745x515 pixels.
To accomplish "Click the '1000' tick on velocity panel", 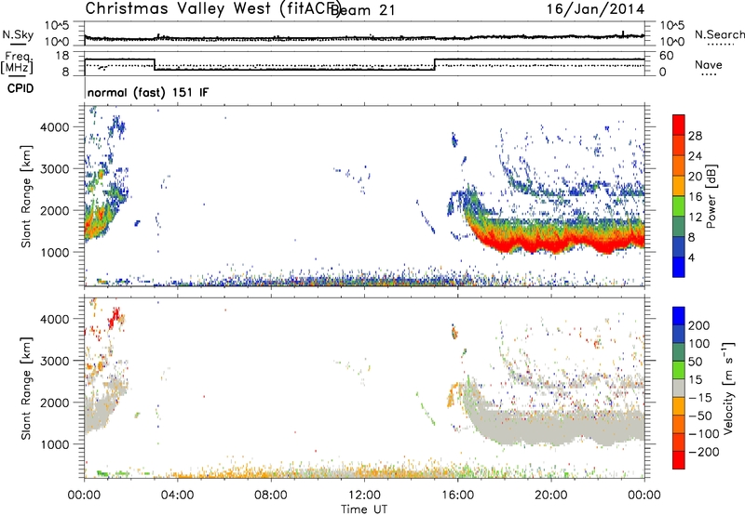I will pyautogui.click(x=55, y=444).
